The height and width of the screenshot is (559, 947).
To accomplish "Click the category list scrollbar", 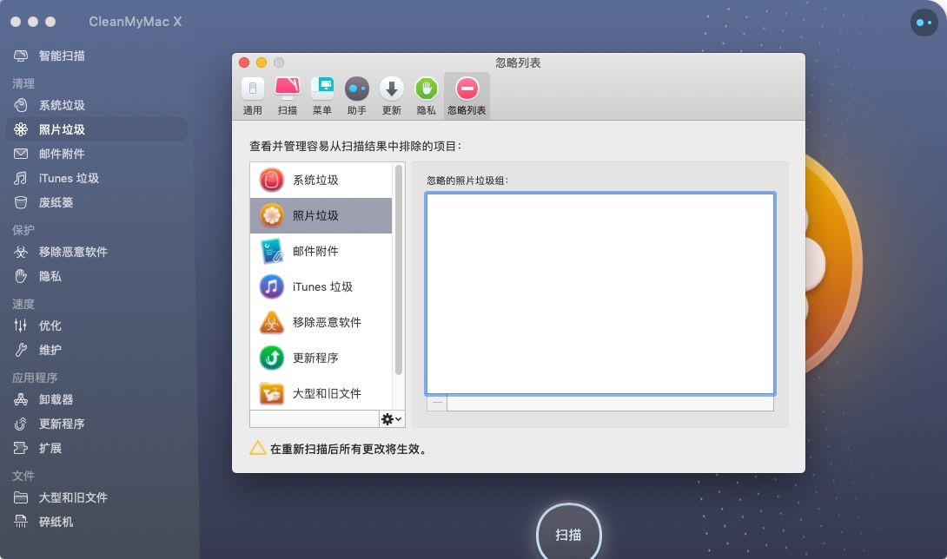I will 399,270.
